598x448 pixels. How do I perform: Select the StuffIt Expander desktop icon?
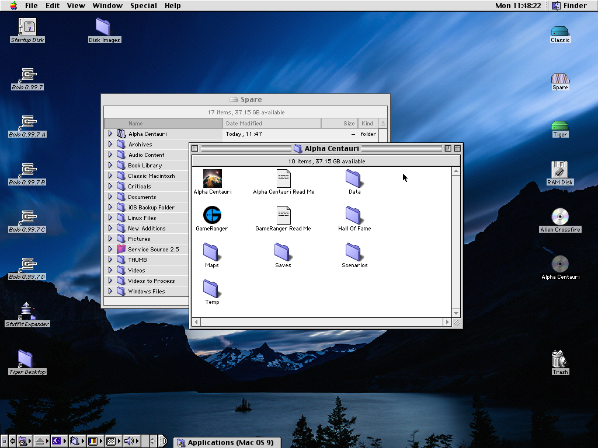[x=27, y=311]
